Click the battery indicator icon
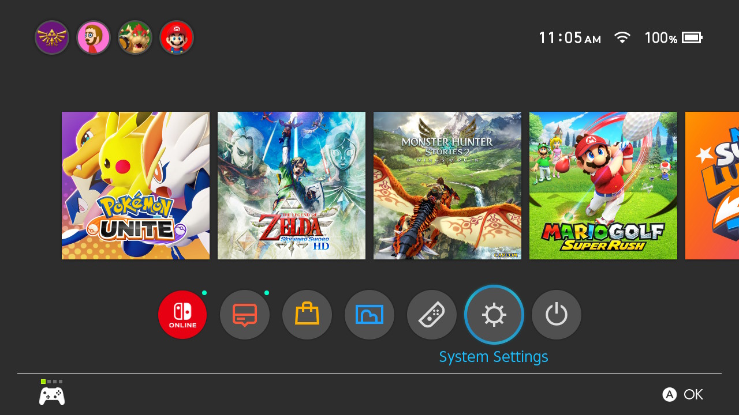This screenshot has height=415, width=739. click(692, 38)
